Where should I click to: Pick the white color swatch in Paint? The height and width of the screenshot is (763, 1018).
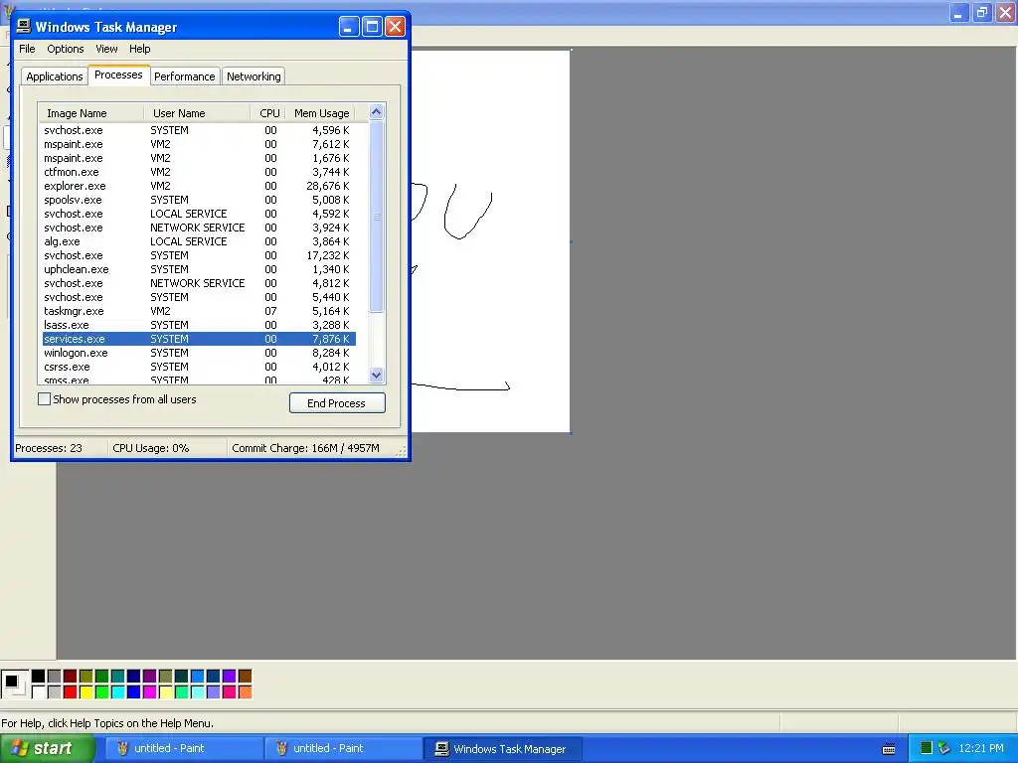pos(39,692)
